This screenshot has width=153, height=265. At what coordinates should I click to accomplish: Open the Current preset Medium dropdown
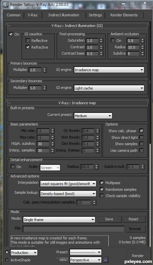click(93, 116)
